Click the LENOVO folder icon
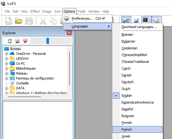The image size is (172, 139). [x=12, y=59]
